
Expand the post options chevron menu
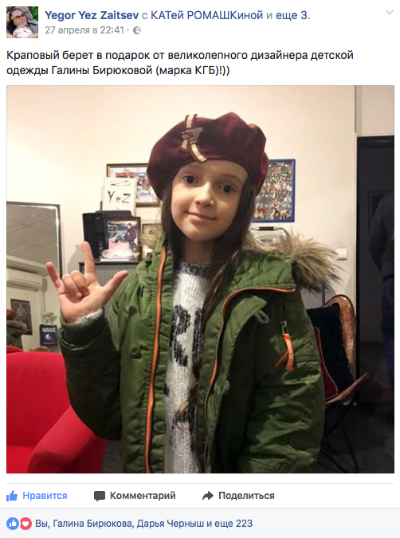point(390,12)
